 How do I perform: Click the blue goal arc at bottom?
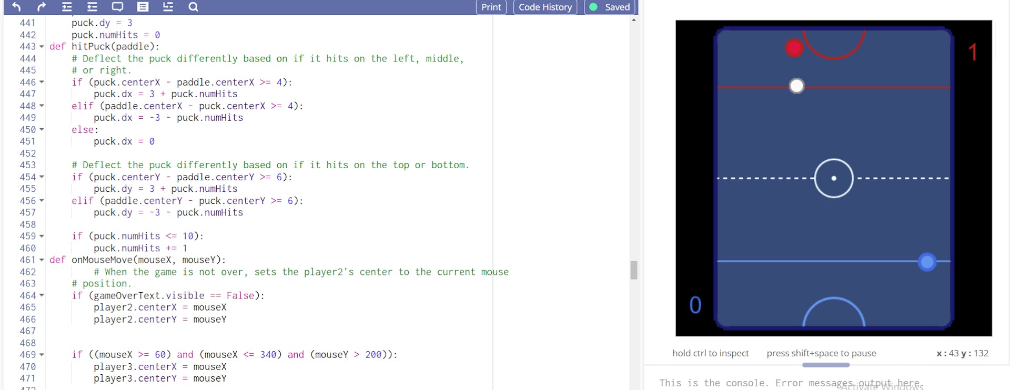tap(834, 312)
